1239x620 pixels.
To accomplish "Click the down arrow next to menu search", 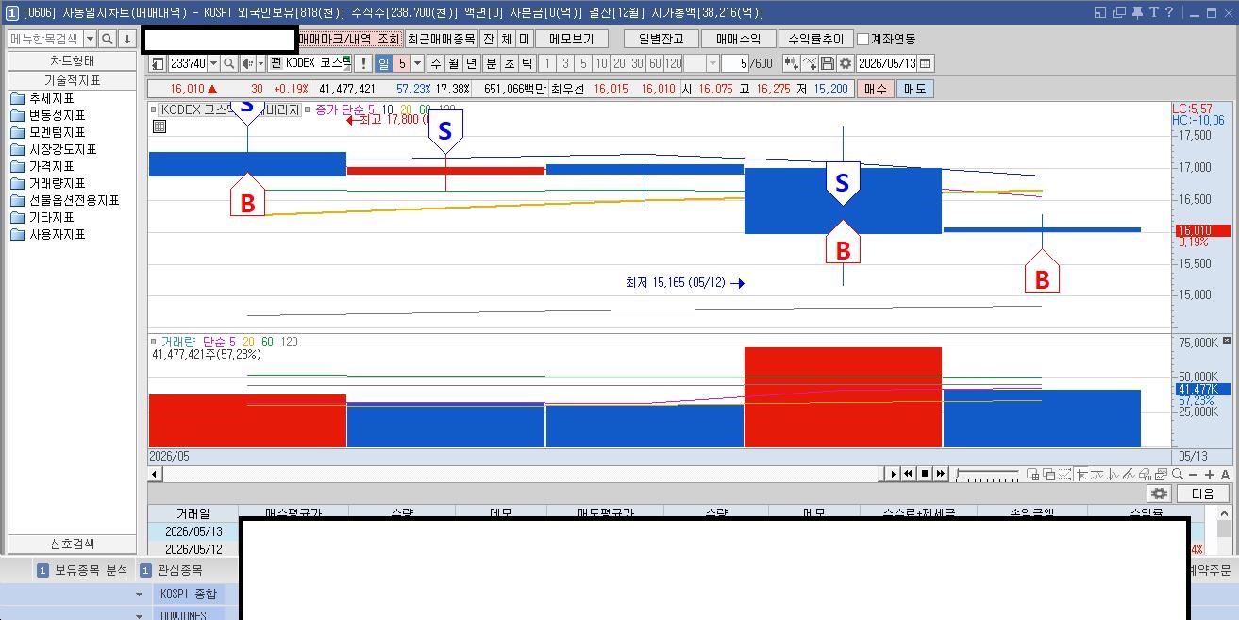I will tap(127, 39).
